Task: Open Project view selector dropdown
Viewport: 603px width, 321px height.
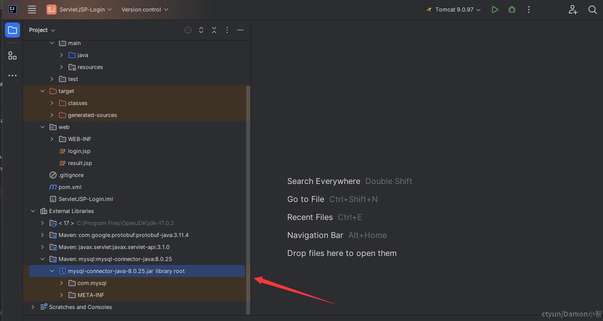Action: click(42, 30)
